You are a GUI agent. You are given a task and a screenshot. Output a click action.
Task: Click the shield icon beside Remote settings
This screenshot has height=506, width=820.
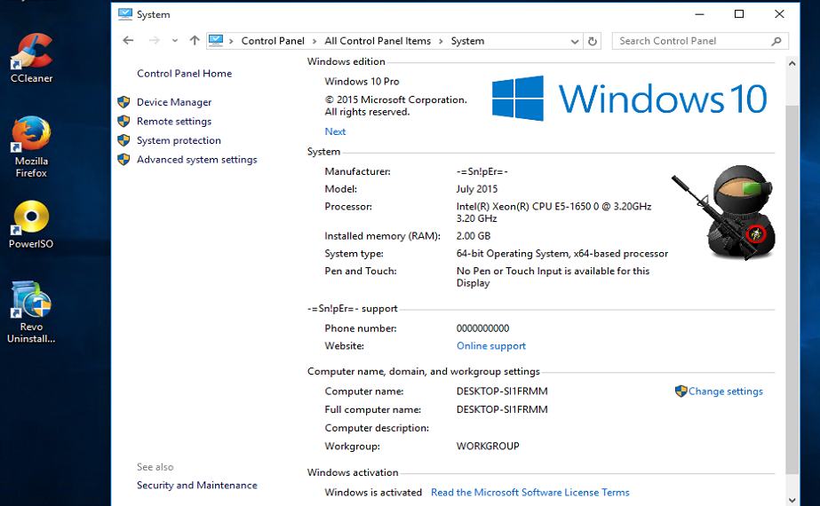[x=124, y=122]
